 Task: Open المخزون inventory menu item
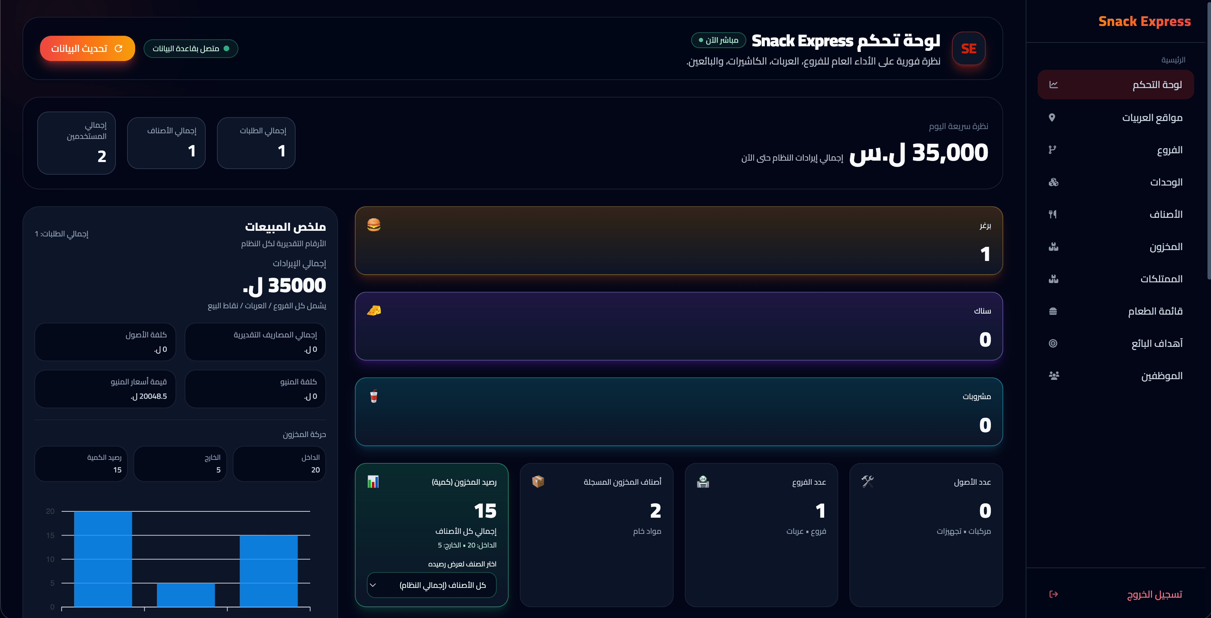tap(1165, 247)
